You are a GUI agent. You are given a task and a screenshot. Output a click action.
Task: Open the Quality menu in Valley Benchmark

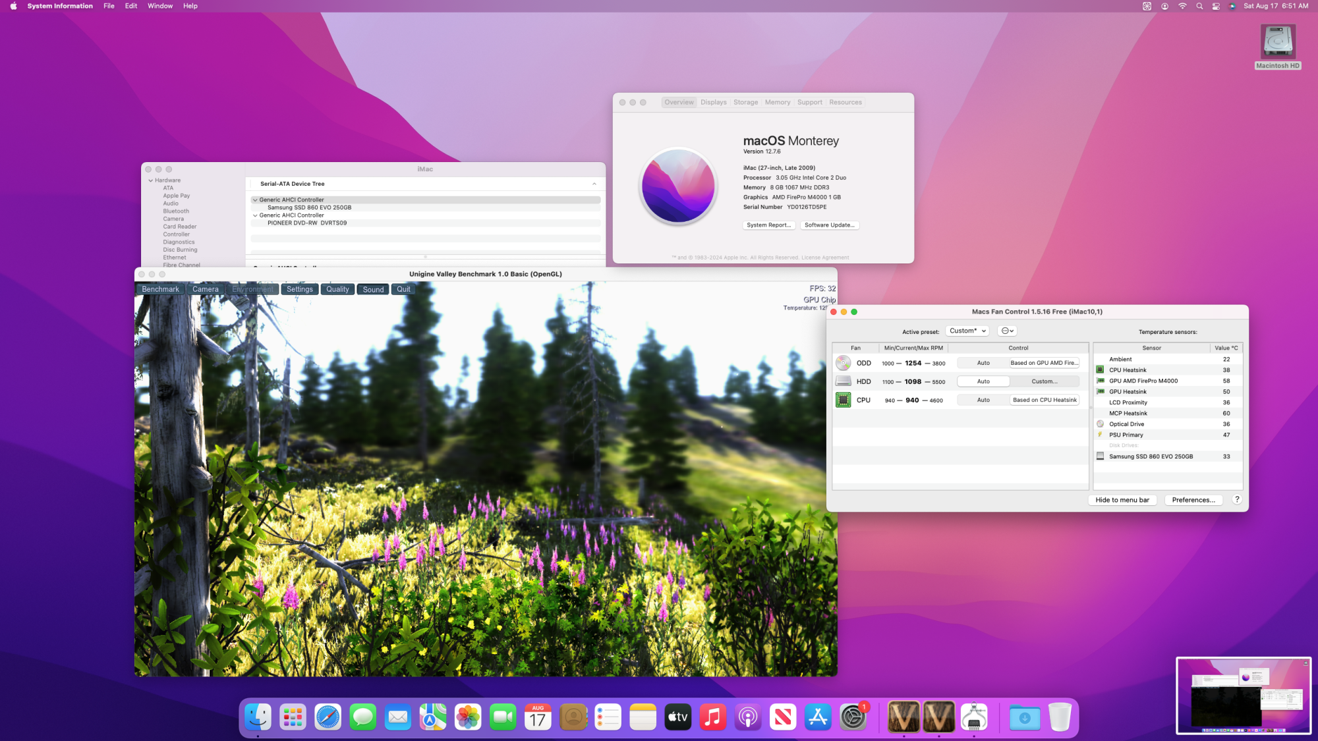(337, 289)
